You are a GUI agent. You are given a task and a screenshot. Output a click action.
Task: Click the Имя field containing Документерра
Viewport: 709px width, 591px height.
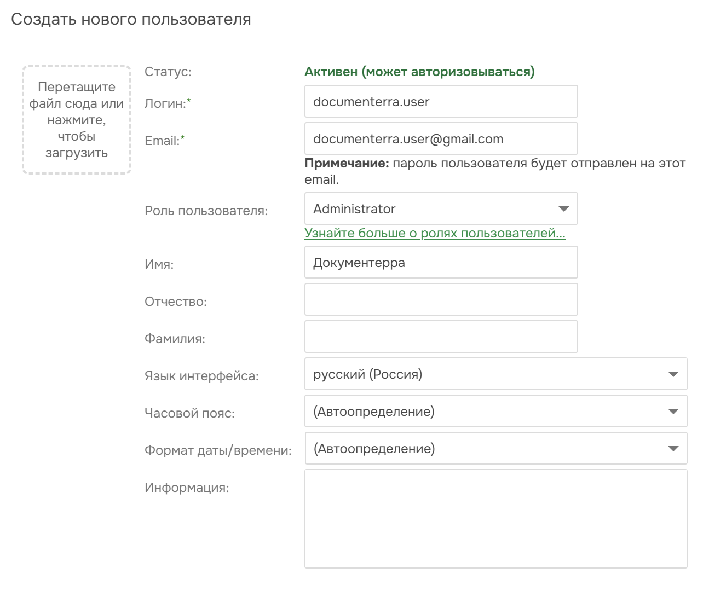tap(441, 263)
